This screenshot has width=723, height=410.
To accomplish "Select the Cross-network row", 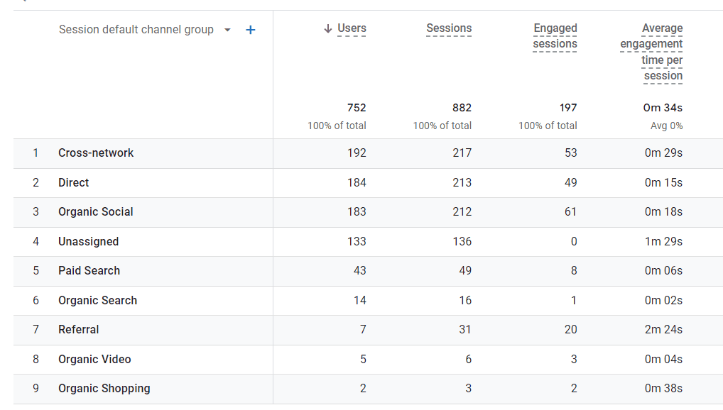I will (96, 153).
